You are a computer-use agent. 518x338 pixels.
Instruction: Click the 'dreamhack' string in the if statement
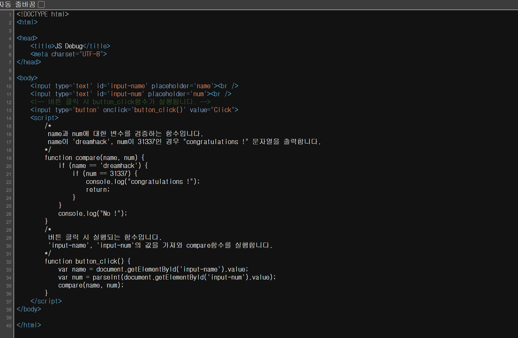coord(119,166)
